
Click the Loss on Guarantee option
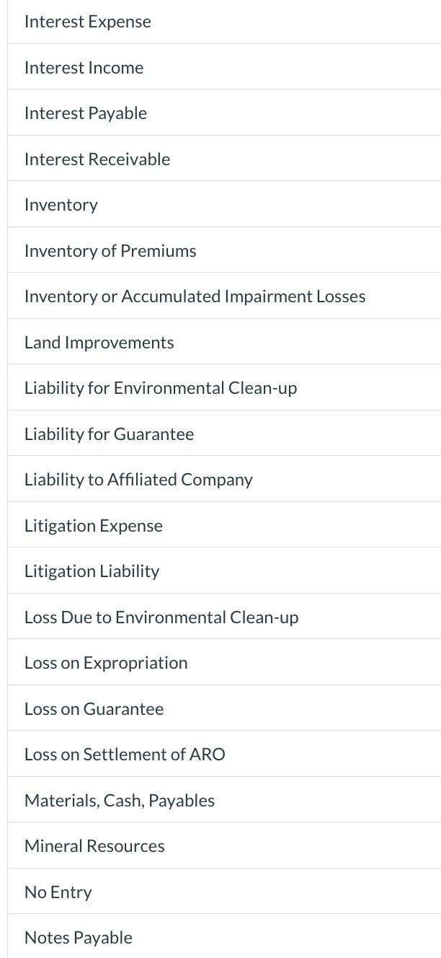click(x=94, y=708)
